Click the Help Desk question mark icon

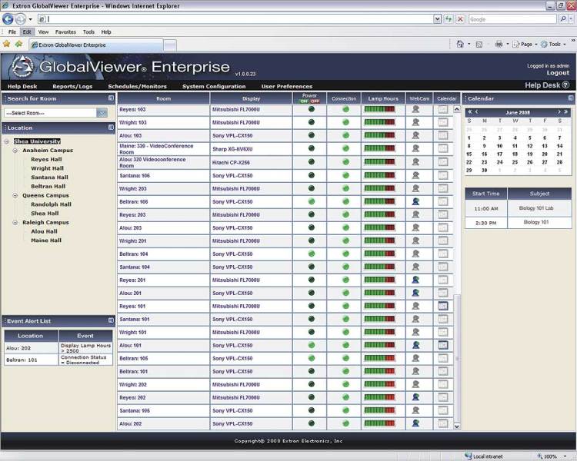click(565, 85)
